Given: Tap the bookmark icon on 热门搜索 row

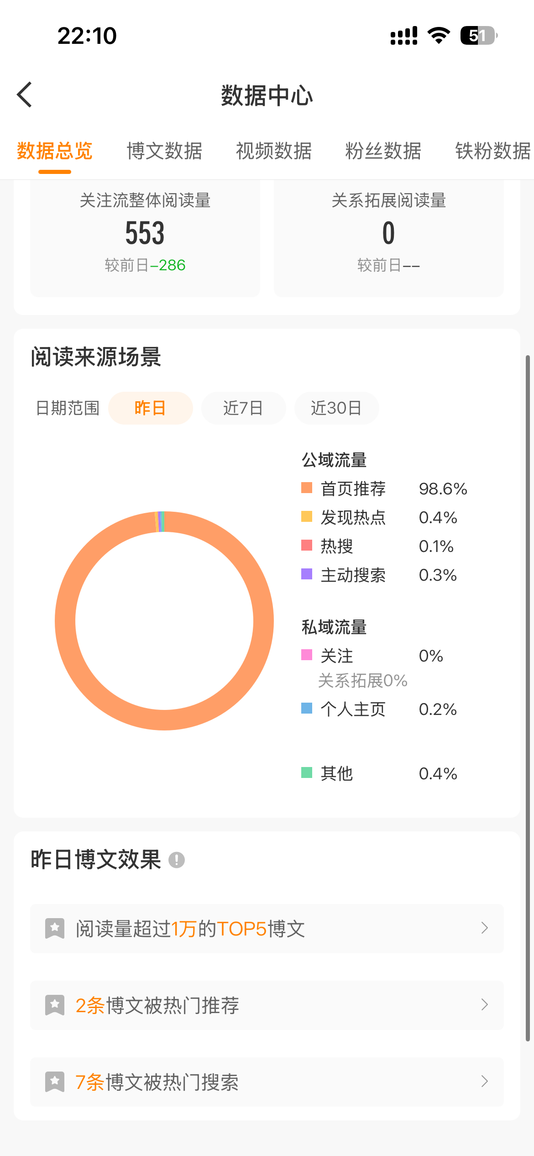Looking at the screenshot, I should click(x=55, y=1082).
